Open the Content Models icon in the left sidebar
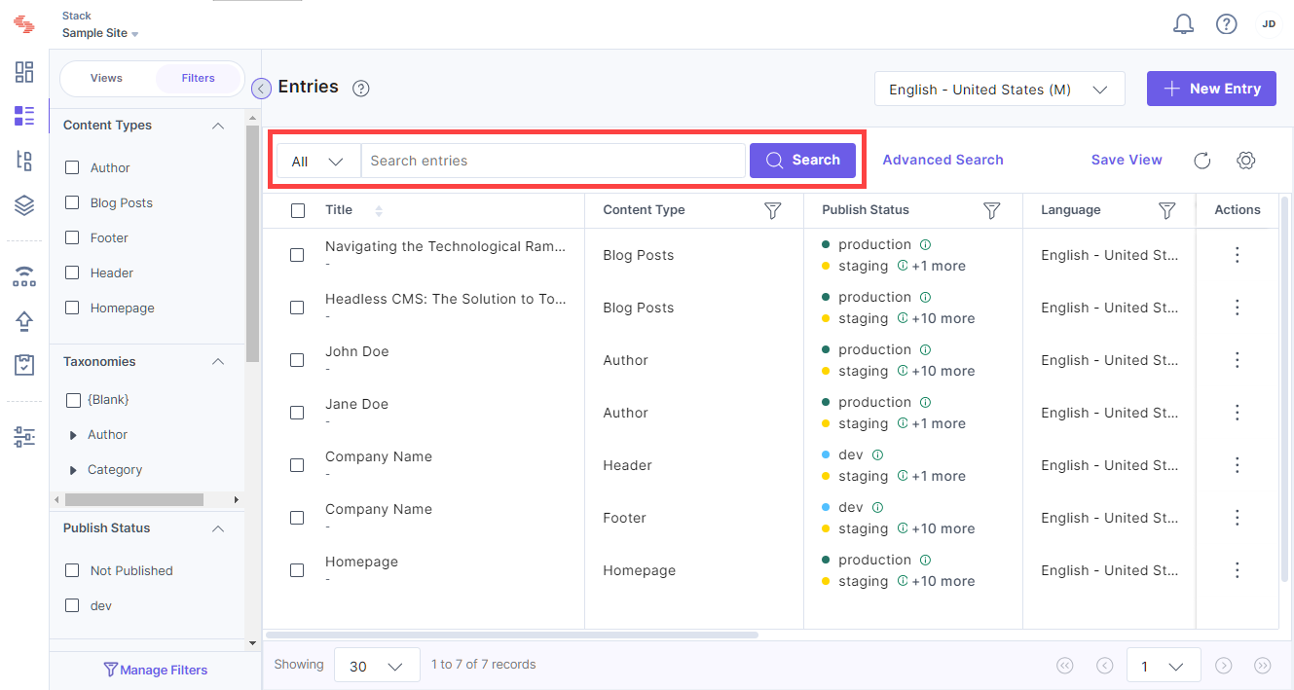Screen dimensions: 1294x690 pos(24,161)
